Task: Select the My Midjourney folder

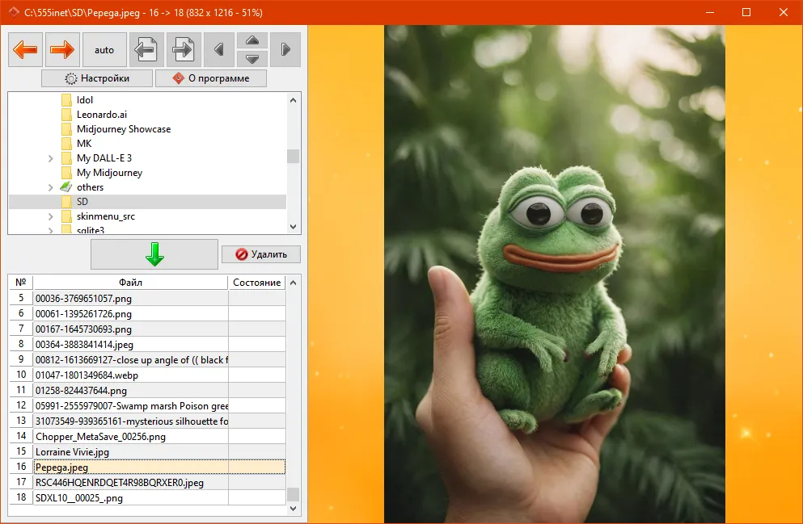Action: click(110, 173)
